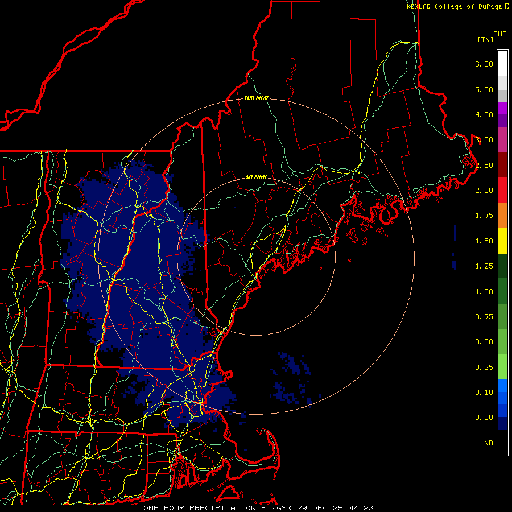This screenshot has width=512, height=512.
Task: Click the 6.00 legend value
Action: point(484,64)
